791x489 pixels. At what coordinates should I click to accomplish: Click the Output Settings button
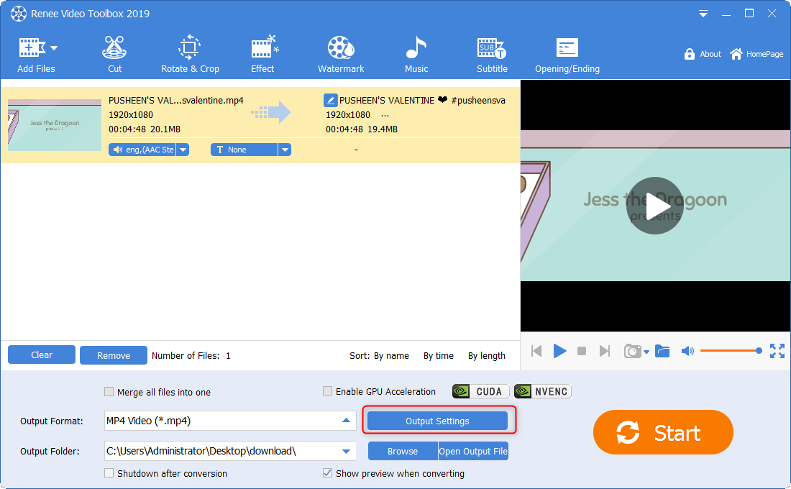click(437, 421)
